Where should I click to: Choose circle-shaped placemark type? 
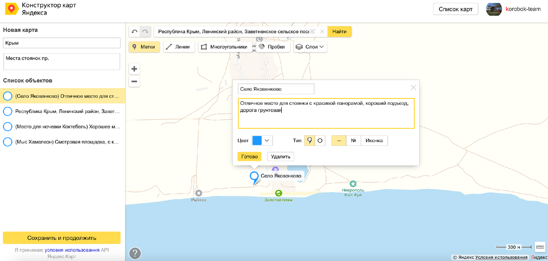(321, 140)
